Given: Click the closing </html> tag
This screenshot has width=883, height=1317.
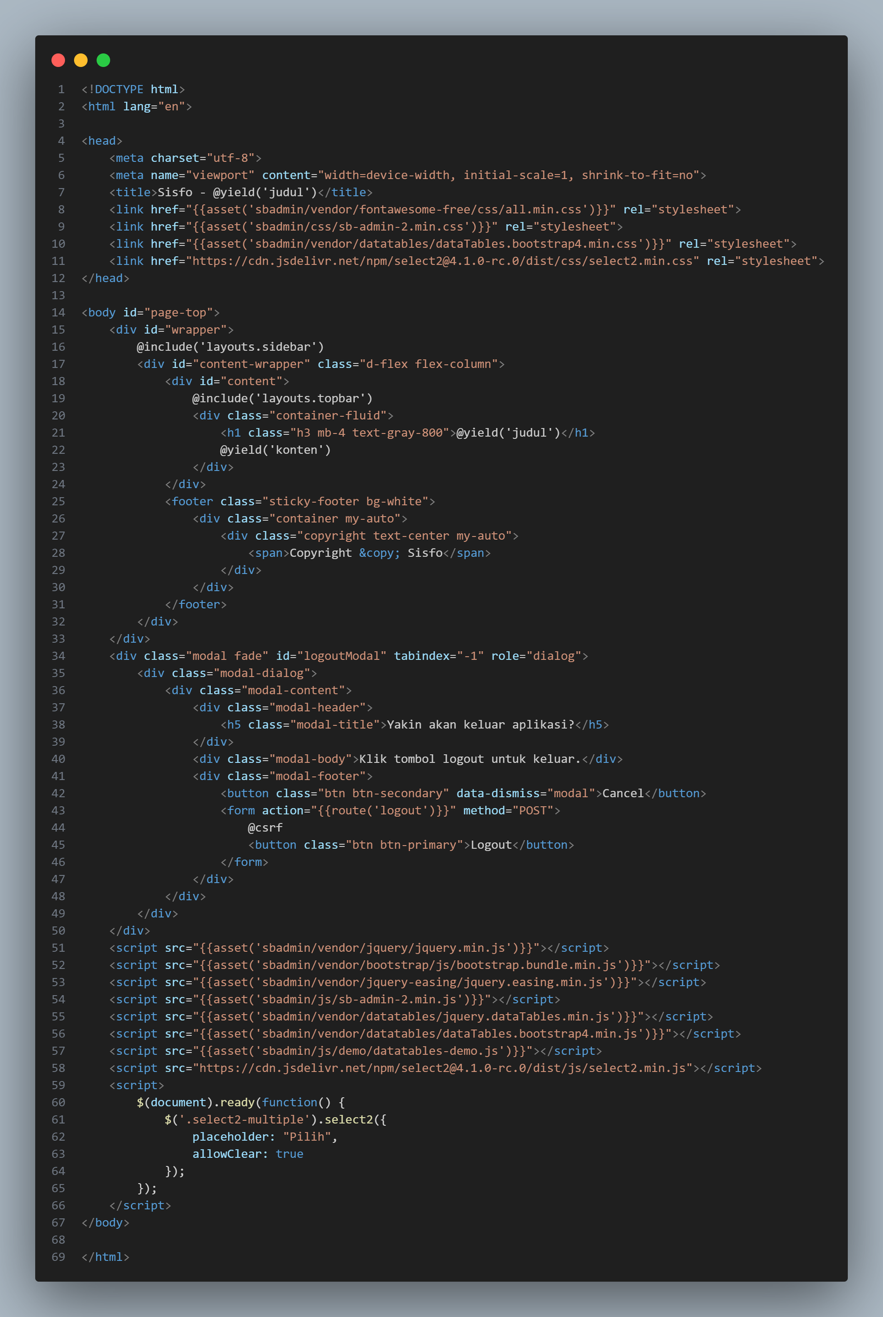Looking at the screenshot, I should (x=105, y=1258).
